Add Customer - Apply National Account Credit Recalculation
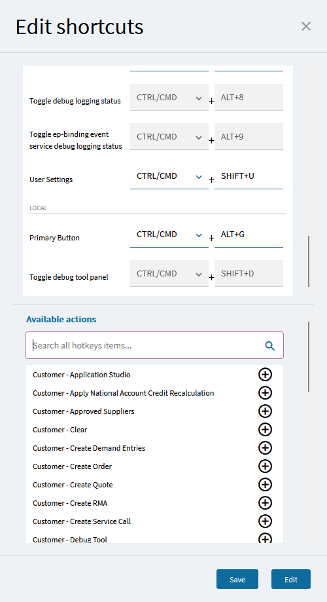The image size is (327, 602). pos(265,393)
